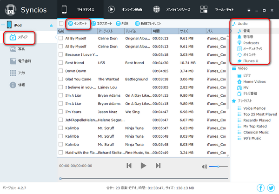279x194 pixels.
Task: Select the iPod device entry
Action: coord(14,25)
